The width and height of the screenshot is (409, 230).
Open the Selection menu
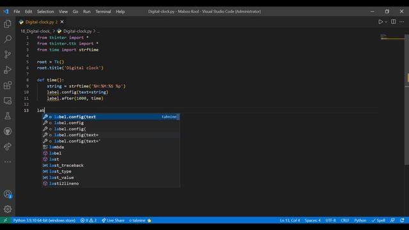[45, 11]
